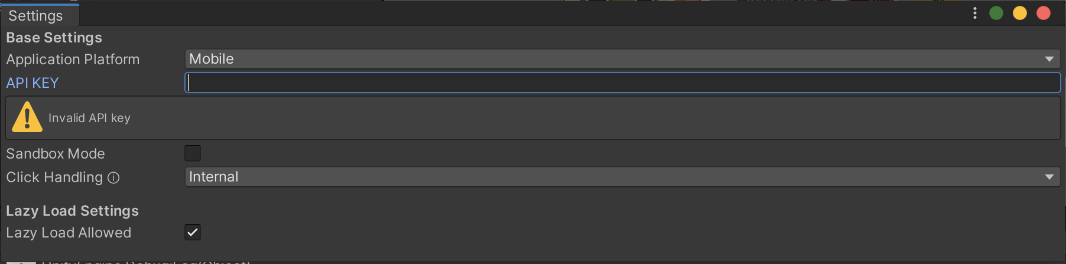Click the red circle button
Image resolution: width=1066 pixels, height=264 pixels.
(x=1044, y=13)
